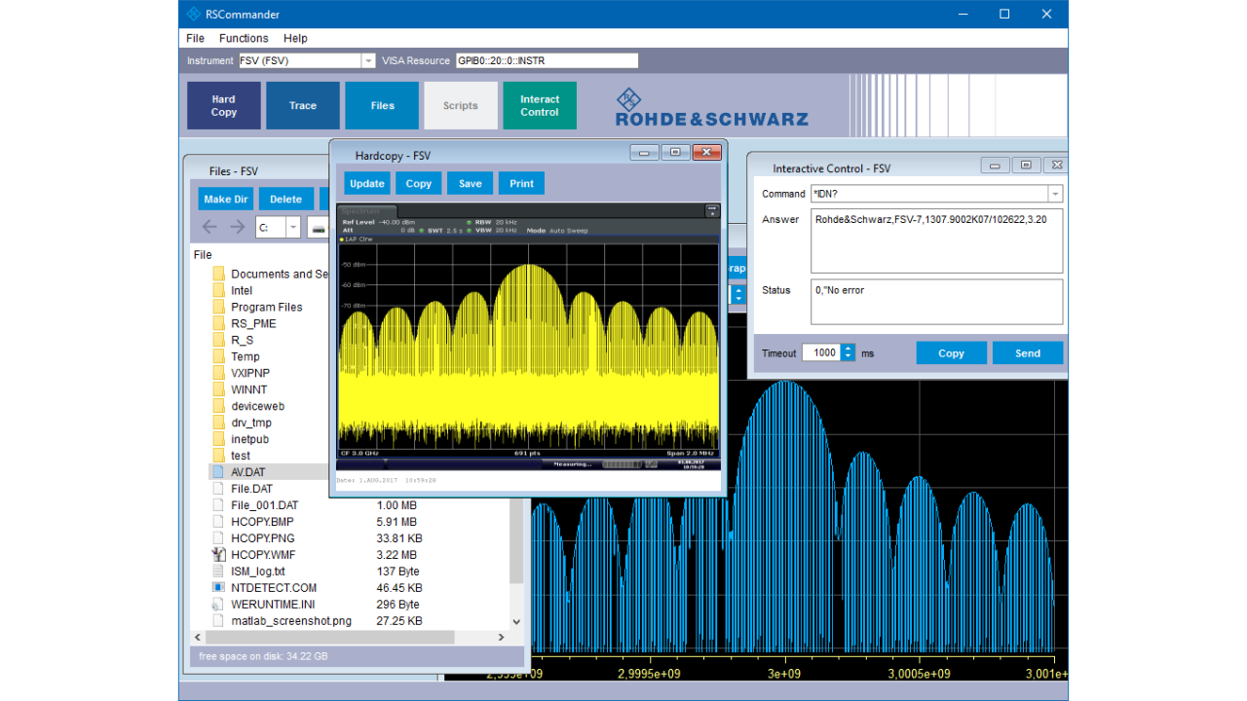Switch to the Trace panel
Image resolution: width=1247 pixels, height=701 pixels.
303,105
